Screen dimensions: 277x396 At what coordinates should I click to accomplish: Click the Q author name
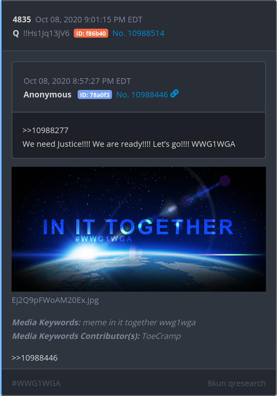tap(16, 34)
